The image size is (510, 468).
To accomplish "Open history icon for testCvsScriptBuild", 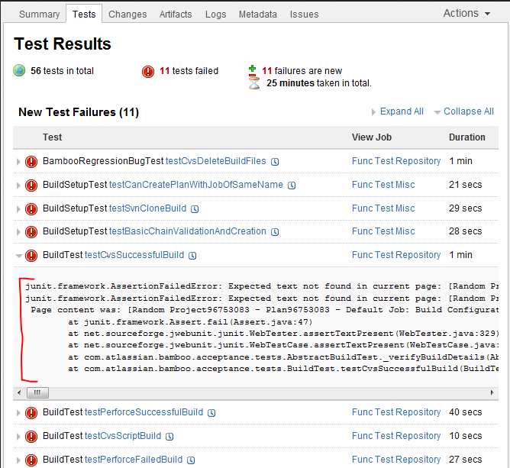I will coord(169,437).
